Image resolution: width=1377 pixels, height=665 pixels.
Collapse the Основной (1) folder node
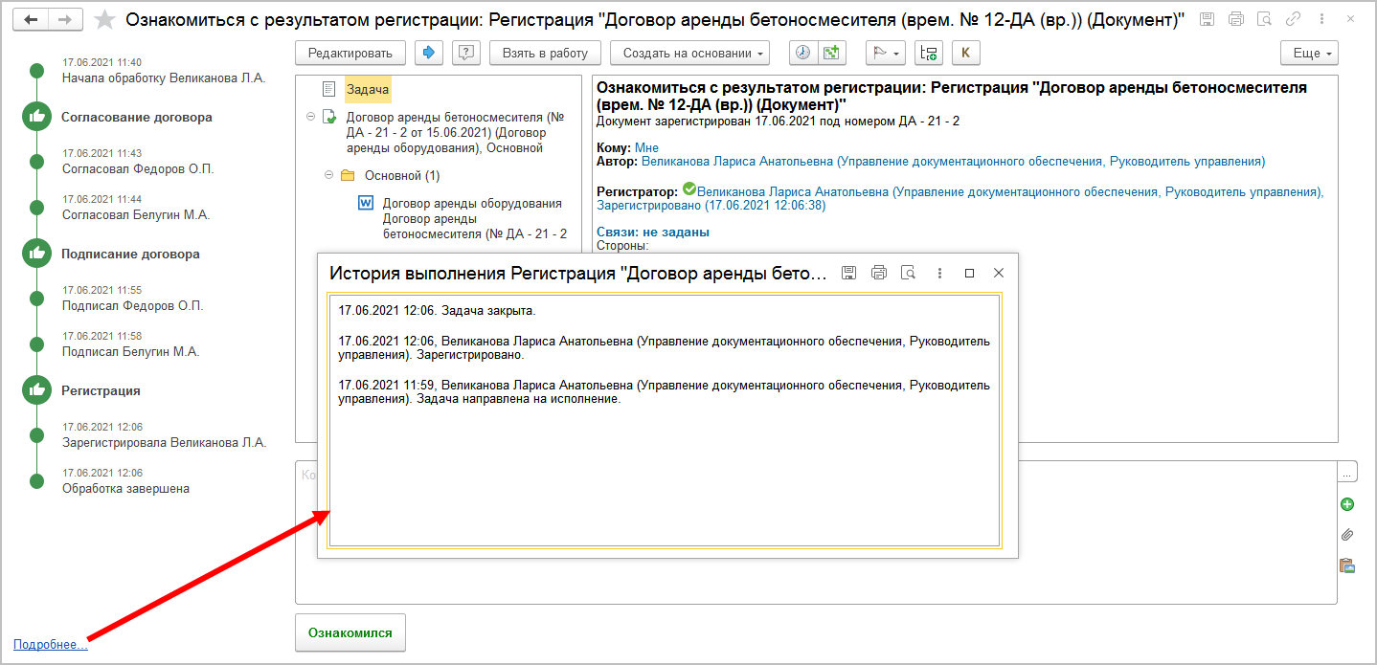point(328,175)
